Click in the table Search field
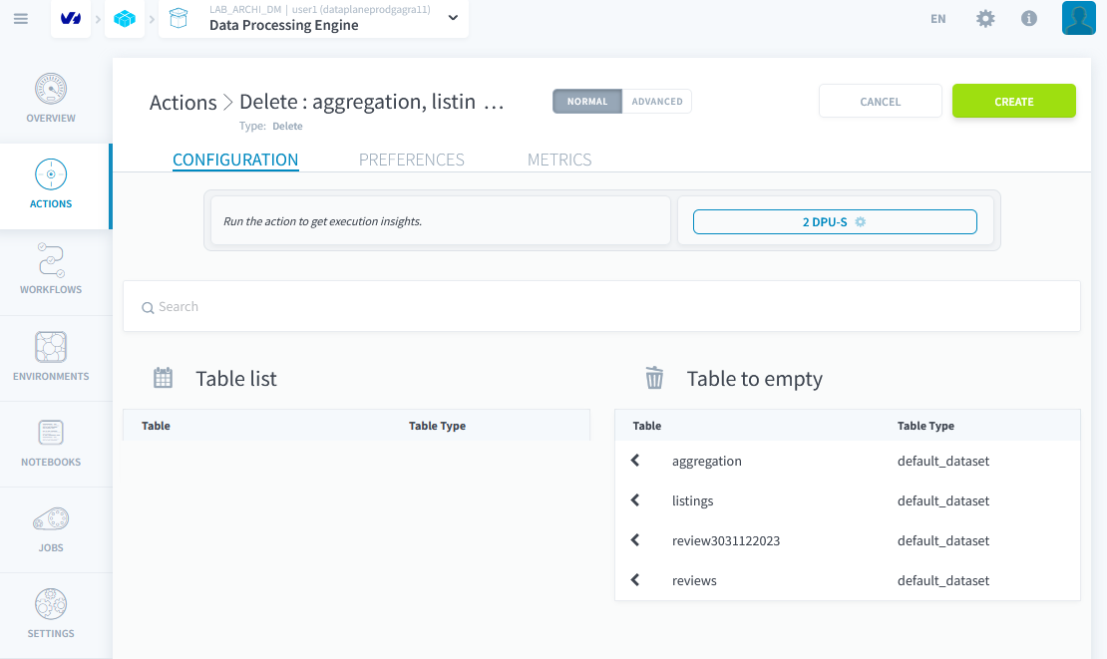Viewport: 1107px width, 659px height. point(600,307)
